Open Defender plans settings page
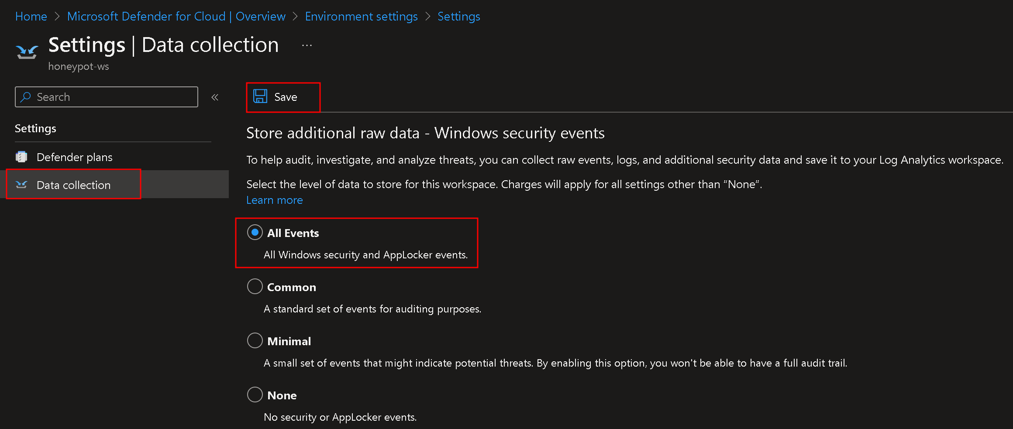This screenshot has height=429, width=1013. tap(75, 157)
